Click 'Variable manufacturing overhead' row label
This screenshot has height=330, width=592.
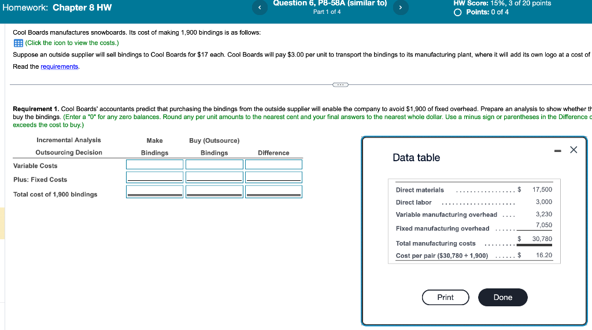[x=446, y=214]
